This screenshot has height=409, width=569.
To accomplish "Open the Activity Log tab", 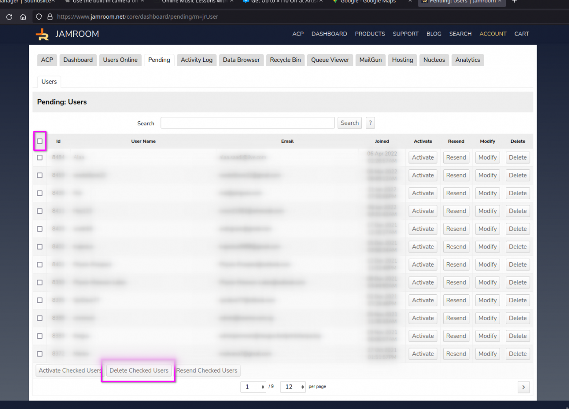I will coord(196,60).
